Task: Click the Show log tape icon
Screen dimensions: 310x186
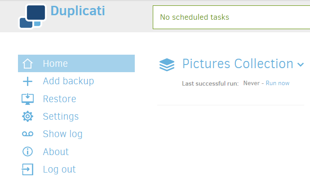Action: click(28, 134)
